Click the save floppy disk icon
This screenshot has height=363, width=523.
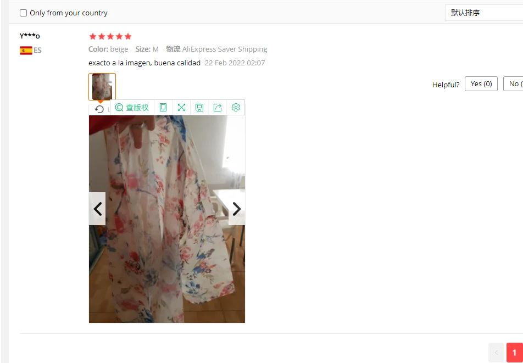coord(199,107)
